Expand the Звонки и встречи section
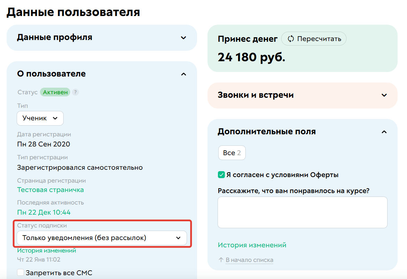The height and width of the screenshot is (279, 407). click(384, 95)
